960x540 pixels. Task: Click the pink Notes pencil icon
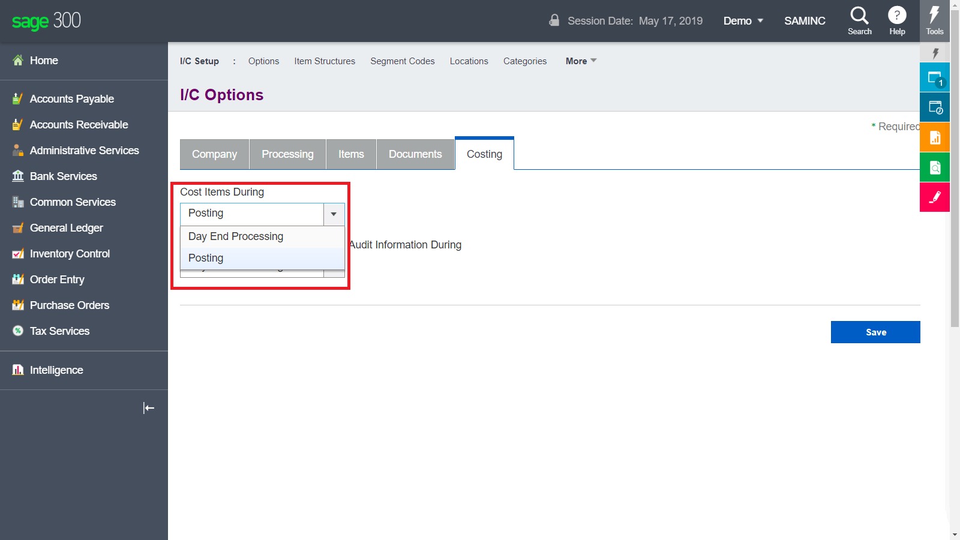[934, 197]
